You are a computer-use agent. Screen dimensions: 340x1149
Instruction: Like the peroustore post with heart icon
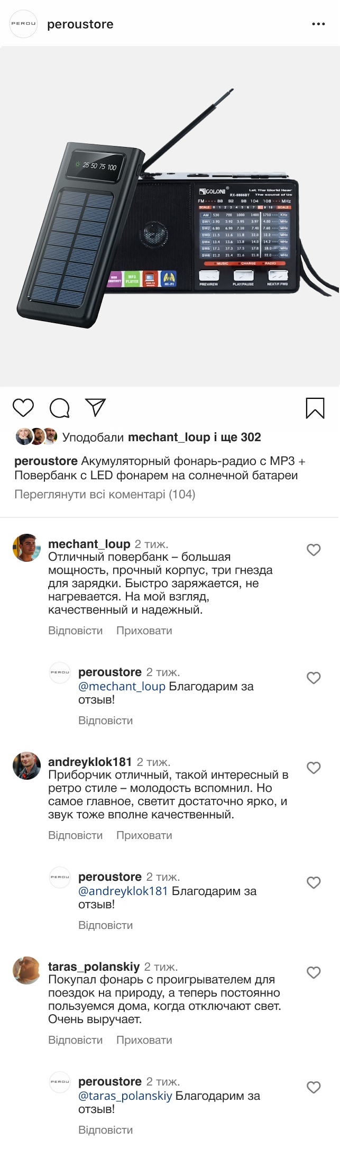23,408
